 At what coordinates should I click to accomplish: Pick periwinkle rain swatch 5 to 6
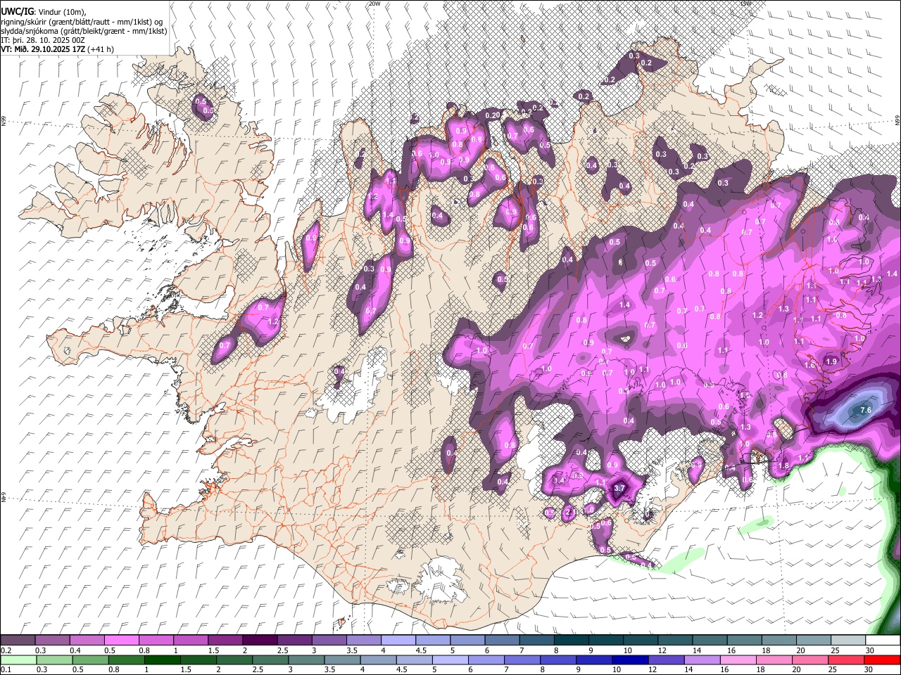point(450,660)
